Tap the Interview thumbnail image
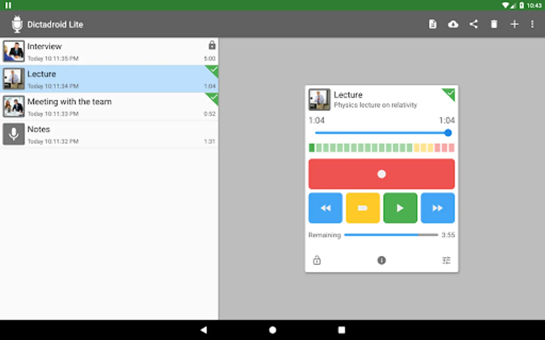 pyautogui.click(x=14, y=51)
